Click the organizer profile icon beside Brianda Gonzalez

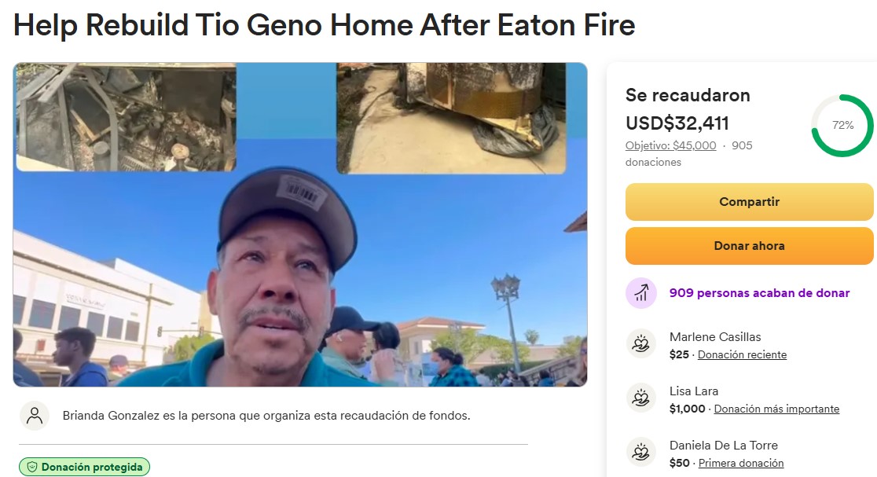[35, 416]
